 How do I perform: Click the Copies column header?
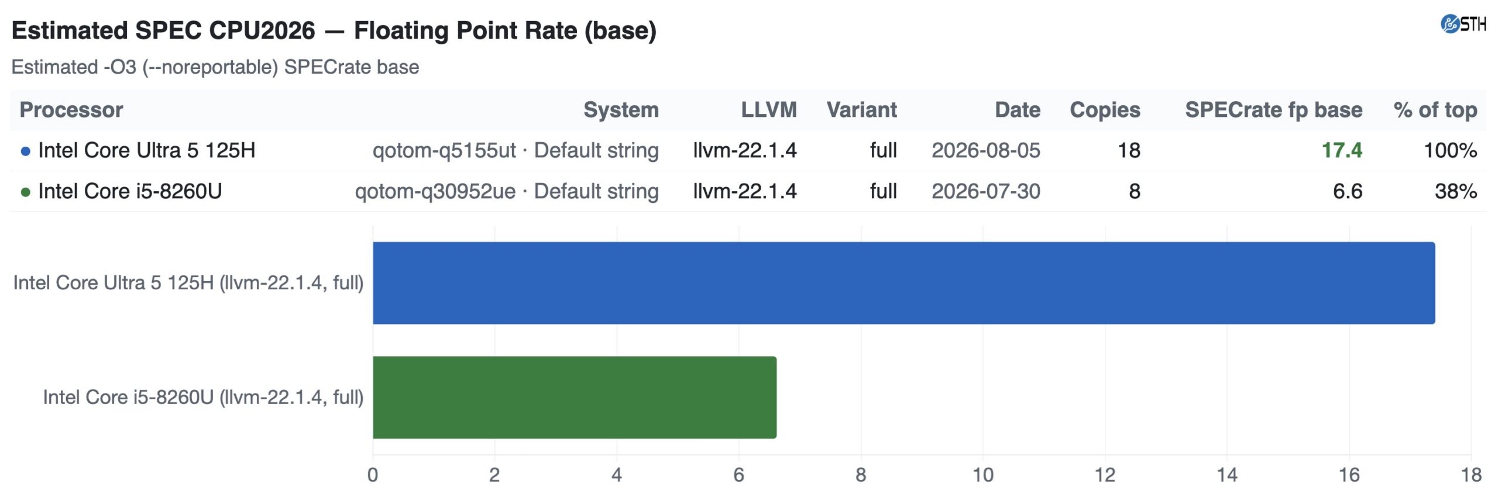[1105, 110]
